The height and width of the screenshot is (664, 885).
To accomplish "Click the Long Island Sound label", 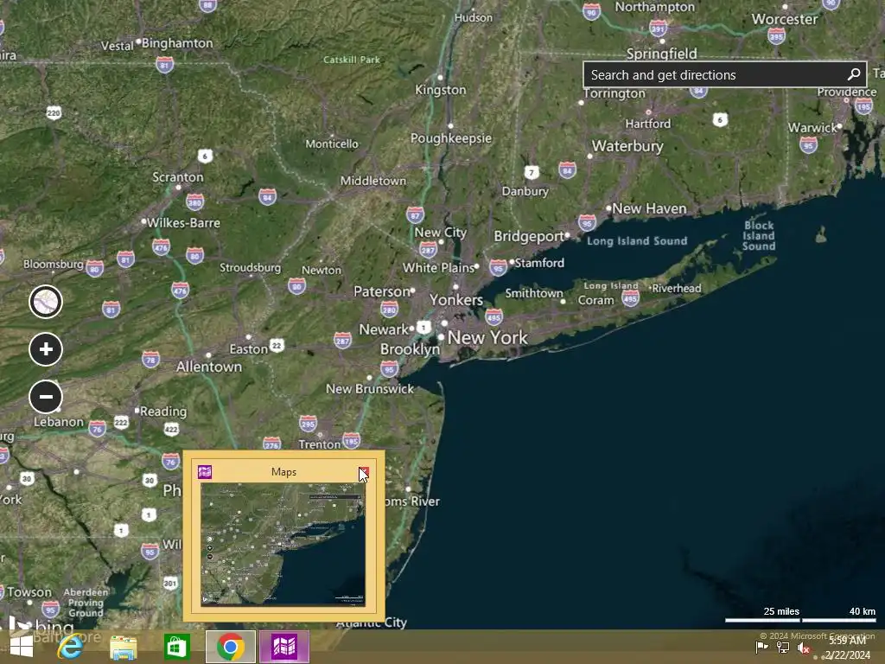I will 637,241.
